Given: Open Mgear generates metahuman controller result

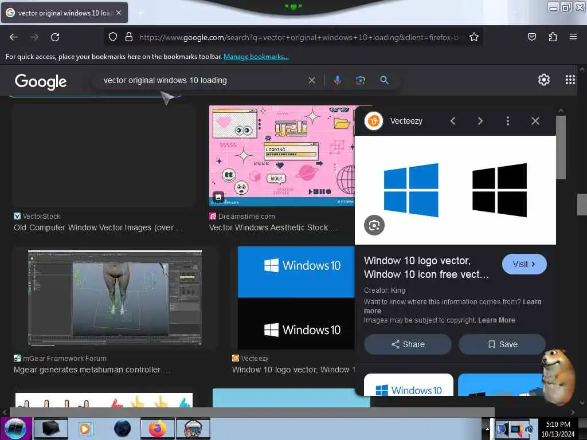Looking at the screenshot, I should [x=92, y=370].
